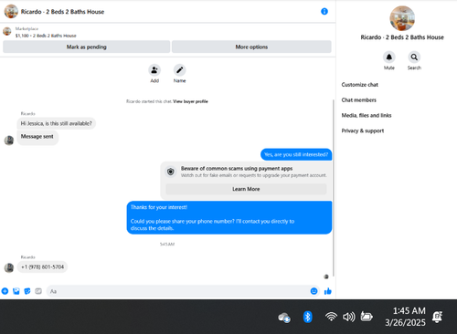The height and width of the screenshot is (334, 457).
Task: Click the Name pencil icon
Action: click(x=179, y=70)
